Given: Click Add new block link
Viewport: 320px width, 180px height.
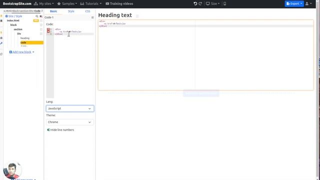Looking at the screenshot, I should [22, 52].
